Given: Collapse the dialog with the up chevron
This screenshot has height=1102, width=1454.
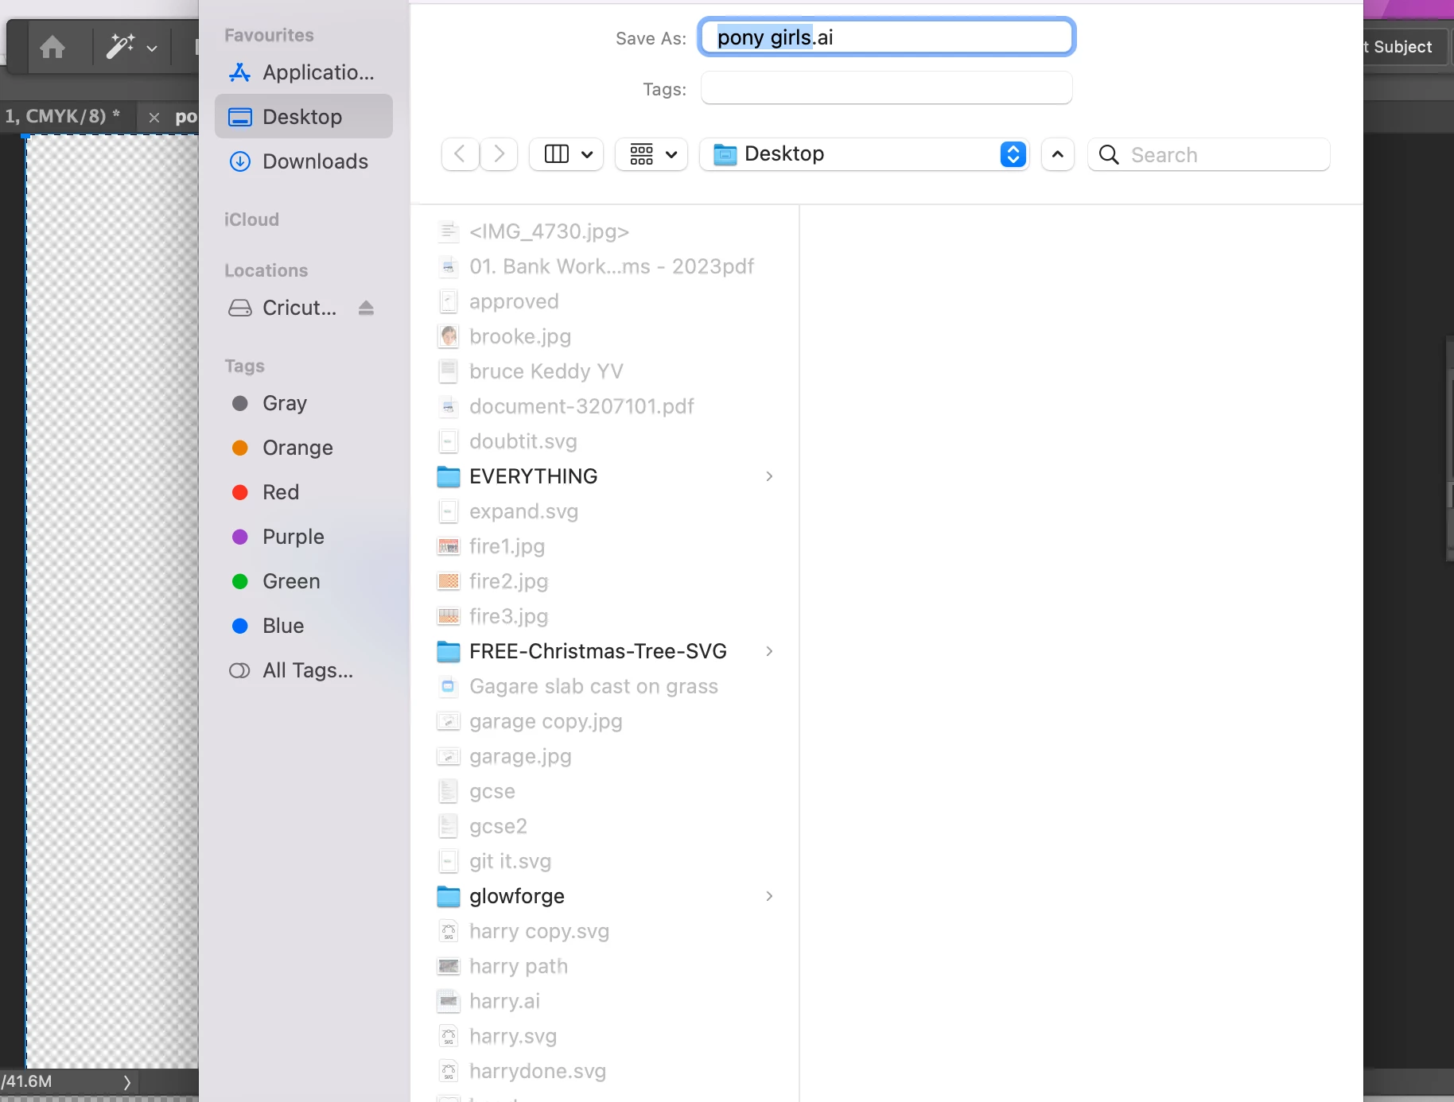Looking at the screenshot, I should 1057,153.
